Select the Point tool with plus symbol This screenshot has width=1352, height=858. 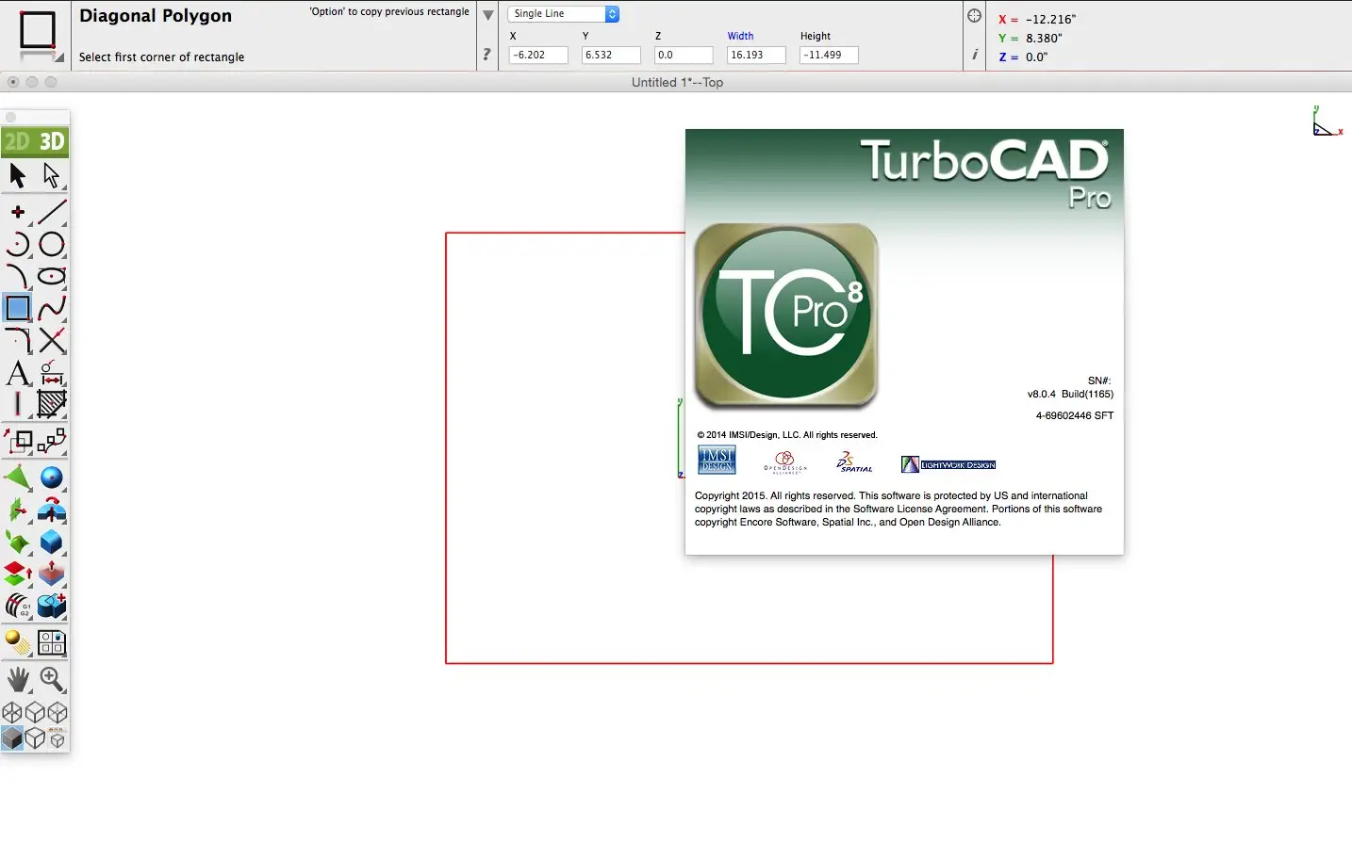pyautogui.click(x=18, y=213)
